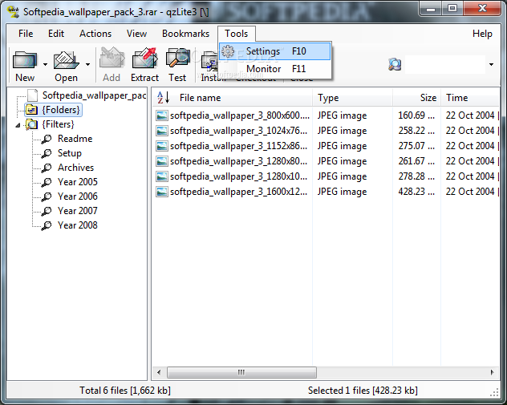Collapse the {Filters} tree node
Image resolution: width=507 pixels, height=405 pixels.
18,125
